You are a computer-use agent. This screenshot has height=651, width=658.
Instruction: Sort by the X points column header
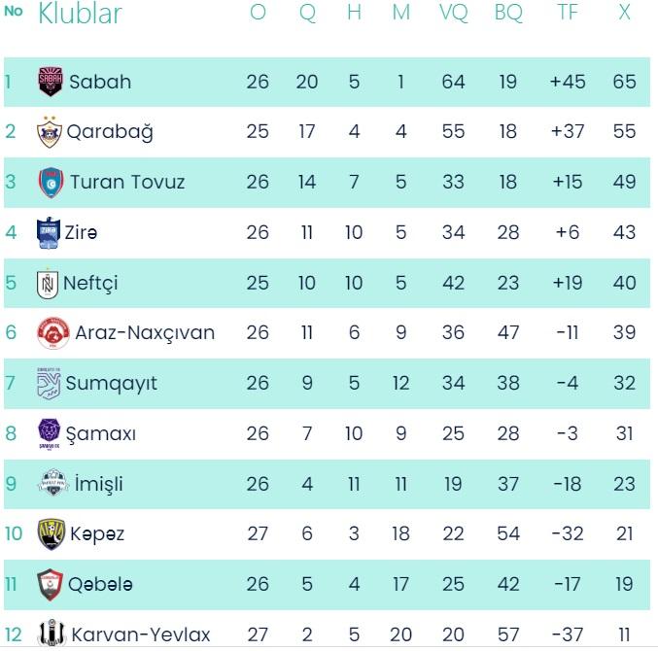click(624, 13)
